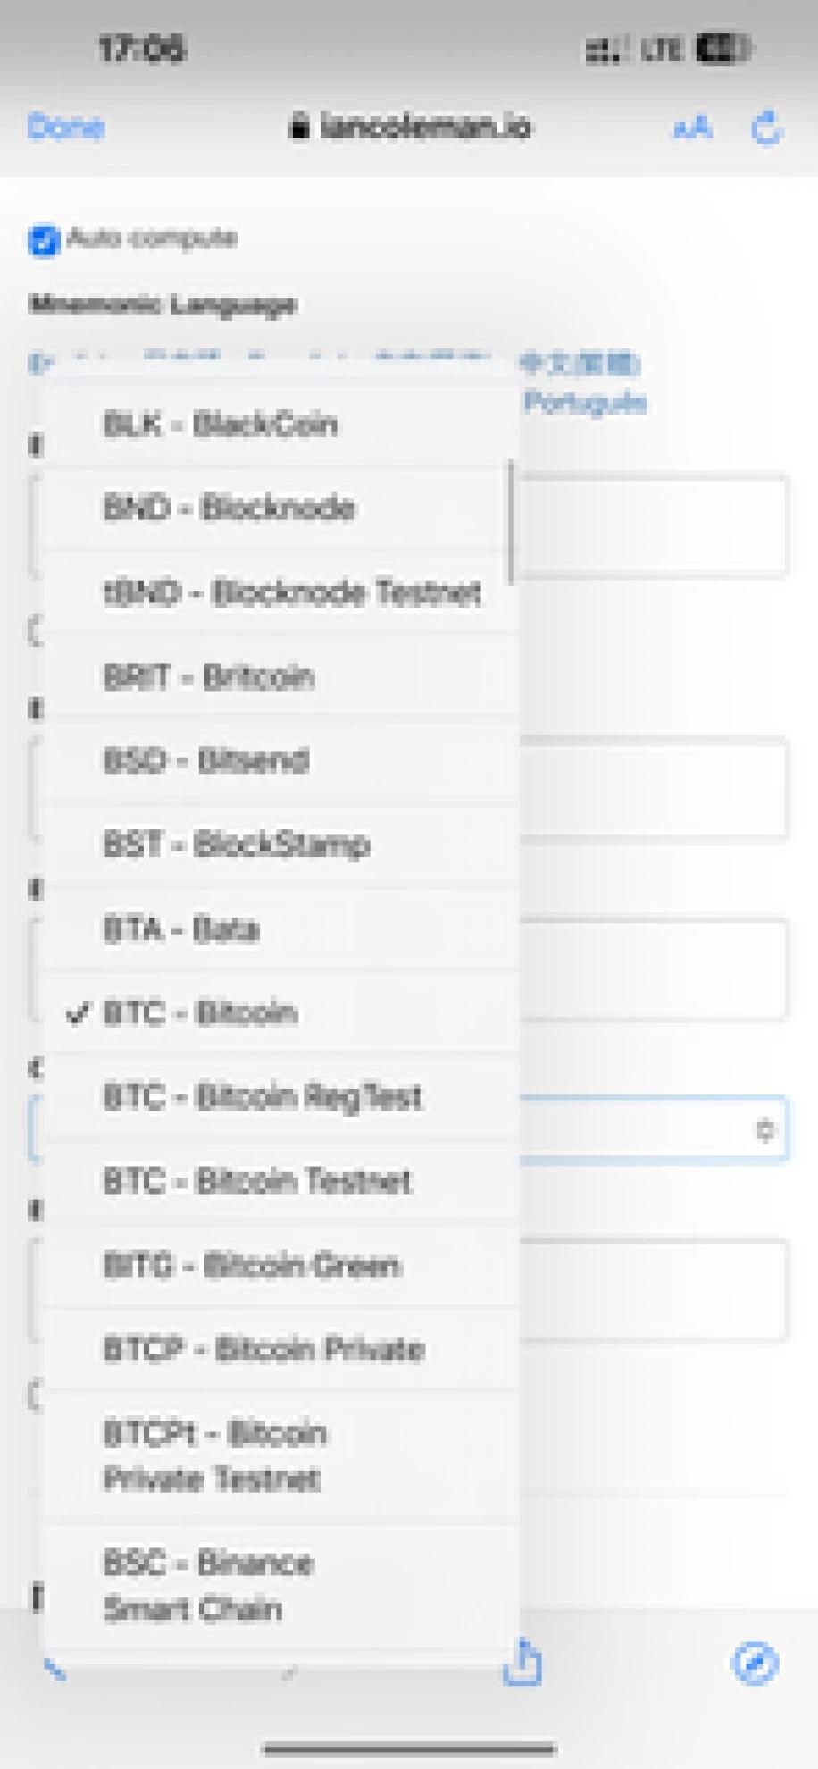Click the coin list scrollbar handle

[x=511, y=522]
